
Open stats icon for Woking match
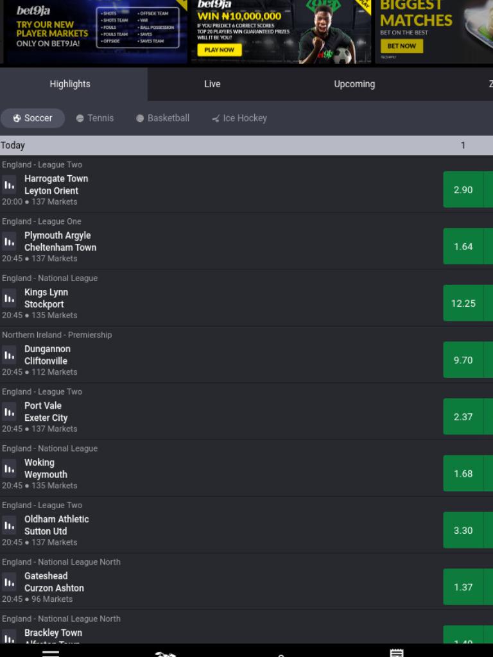point(9,469)
